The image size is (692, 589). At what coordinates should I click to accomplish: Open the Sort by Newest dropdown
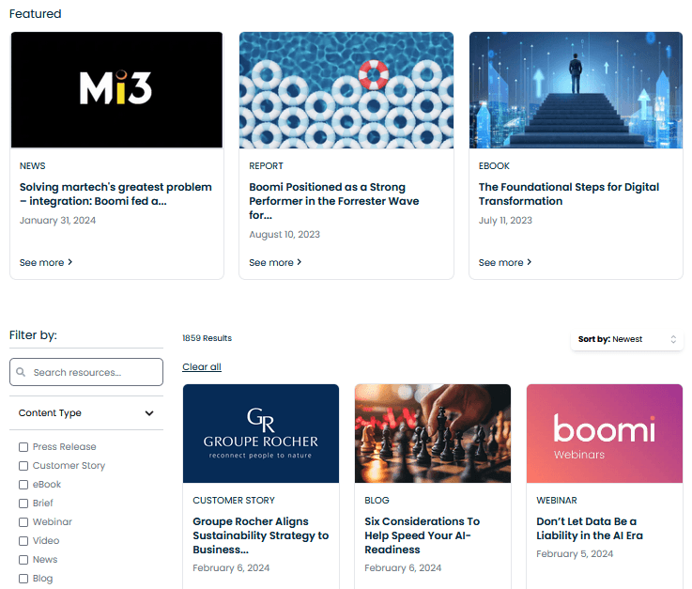point(626,339)
